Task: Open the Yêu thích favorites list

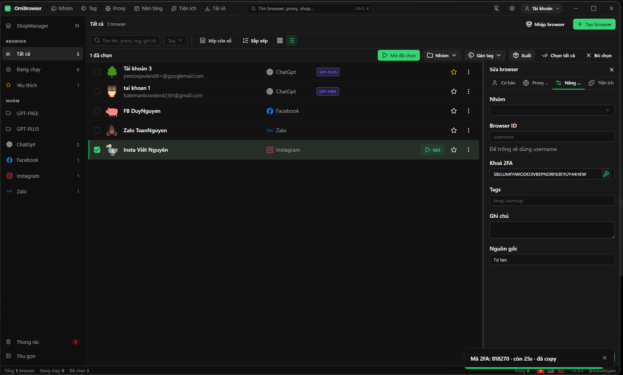Action: pos(42,85)
